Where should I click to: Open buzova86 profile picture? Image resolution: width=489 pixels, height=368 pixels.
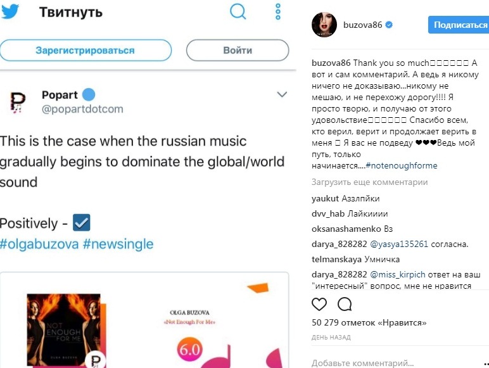(x=324, y=25)
